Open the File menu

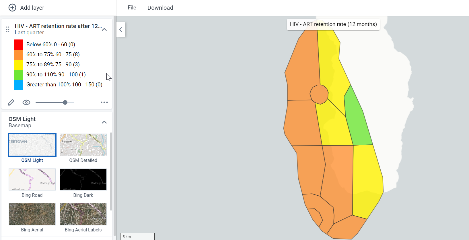[132, 8]
